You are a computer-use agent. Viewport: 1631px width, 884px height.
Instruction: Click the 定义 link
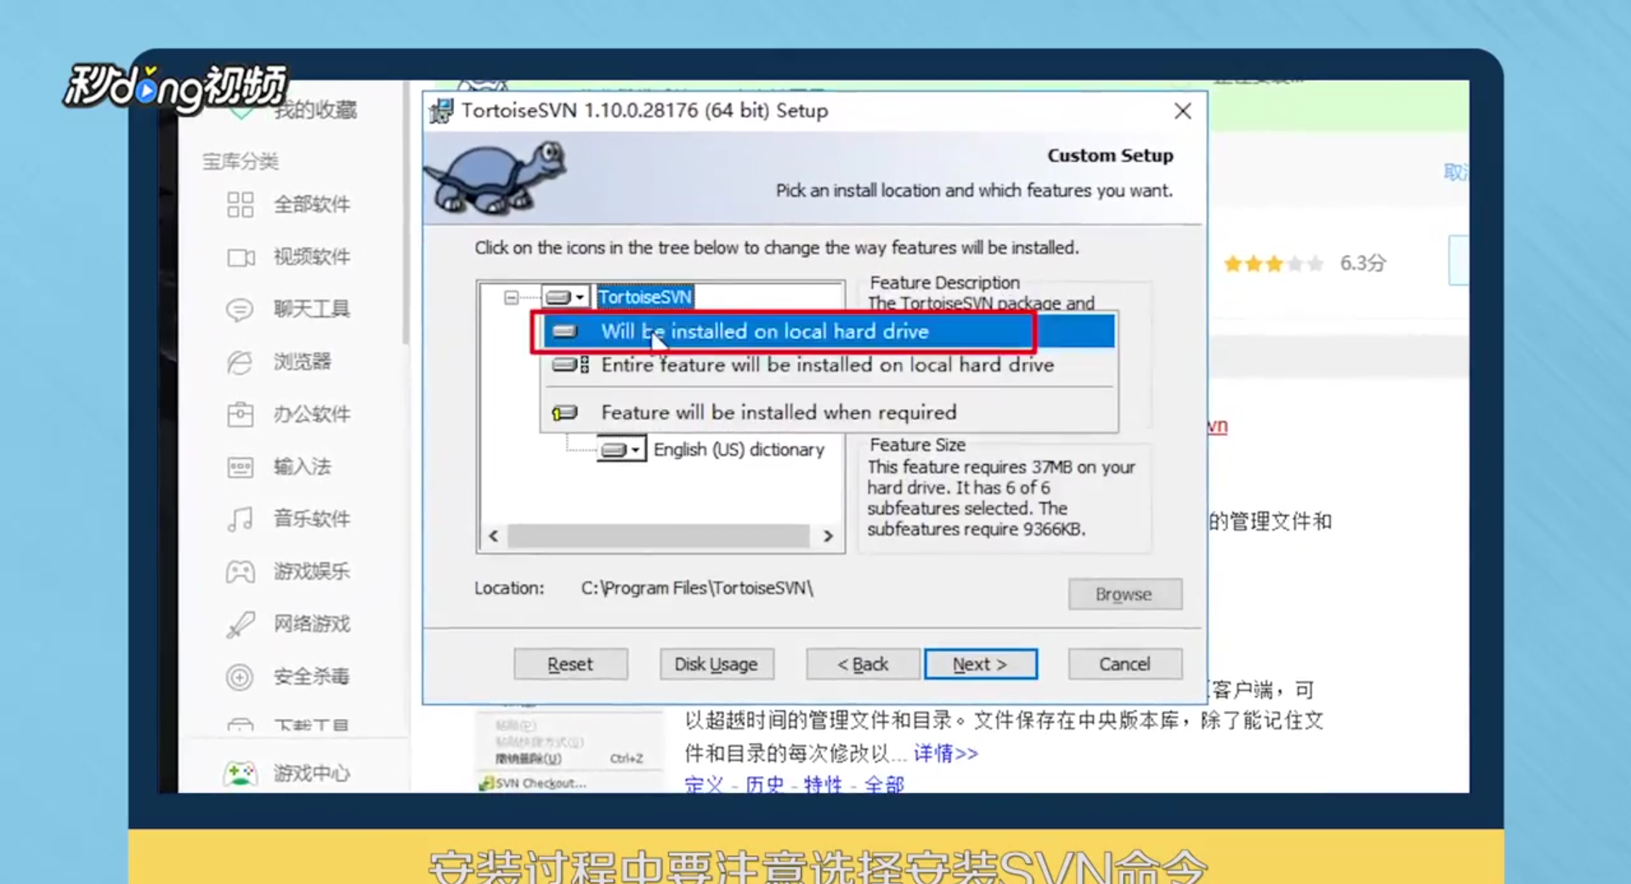[x=704, y=785]
